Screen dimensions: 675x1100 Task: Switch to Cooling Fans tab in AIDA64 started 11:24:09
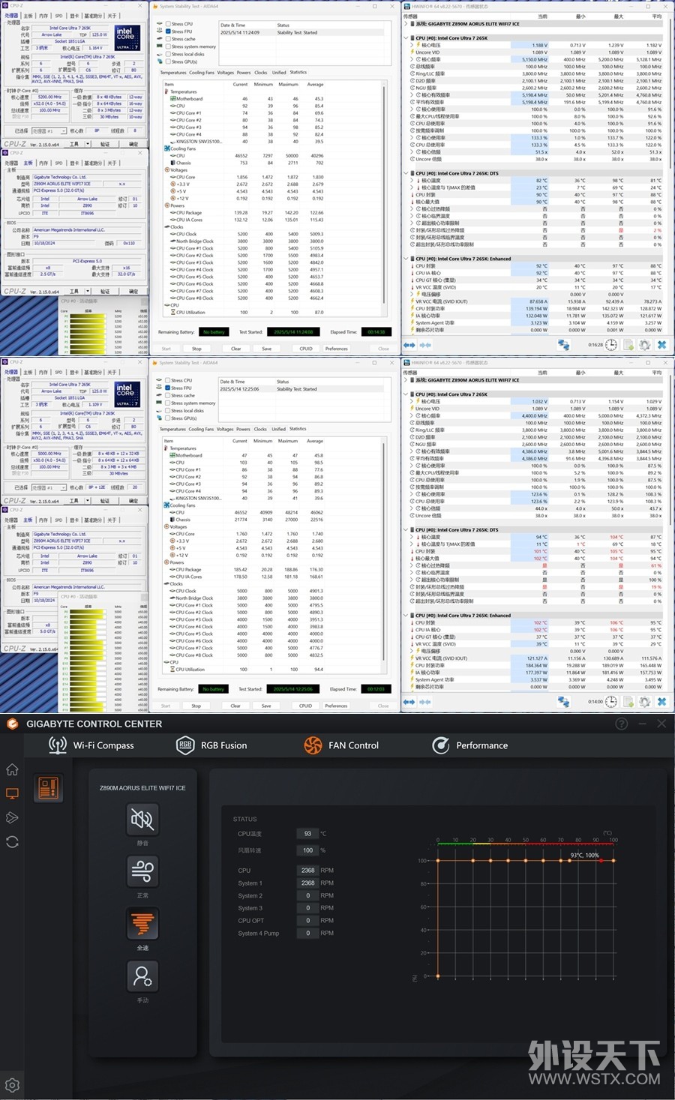click(x=202, y=73)
